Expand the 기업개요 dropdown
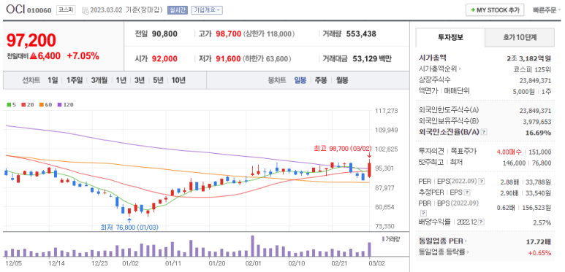 [207, 10]
